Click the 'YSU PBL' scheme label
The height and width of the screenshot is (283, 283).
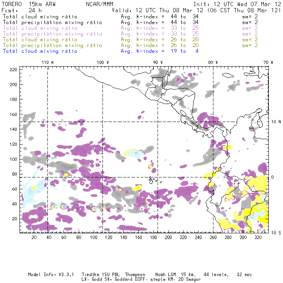(x=111, y=275)
